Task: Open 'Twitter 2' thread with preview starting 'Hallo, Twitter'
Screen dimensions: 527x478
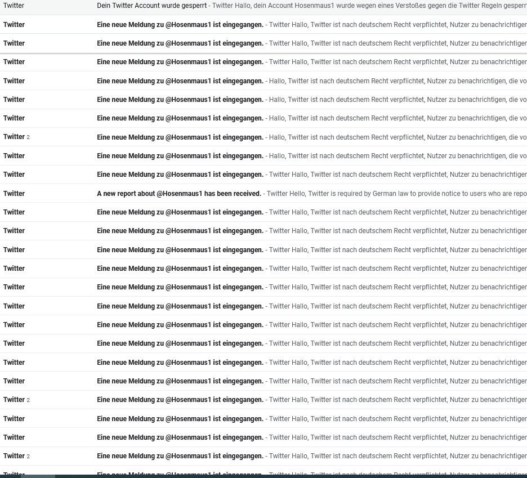Action: point(263,137)
